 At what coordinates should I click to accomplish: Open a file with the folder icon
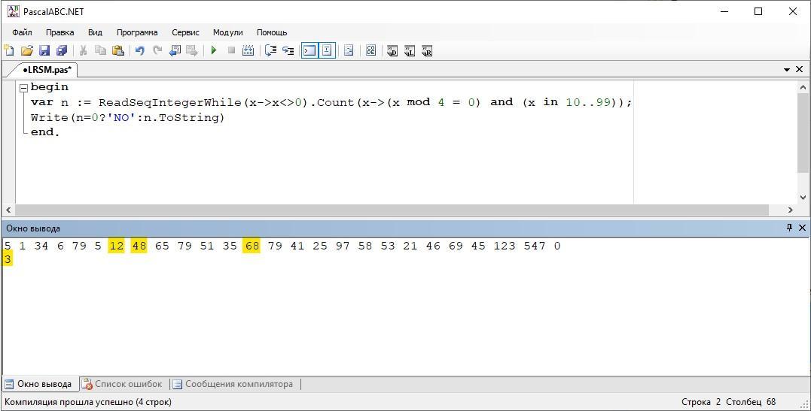(27, 50)
